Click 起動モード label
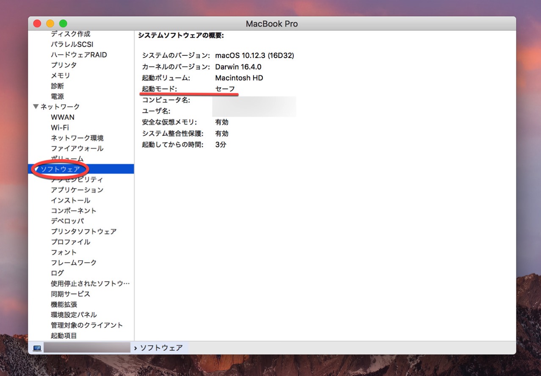 [160, 89]
